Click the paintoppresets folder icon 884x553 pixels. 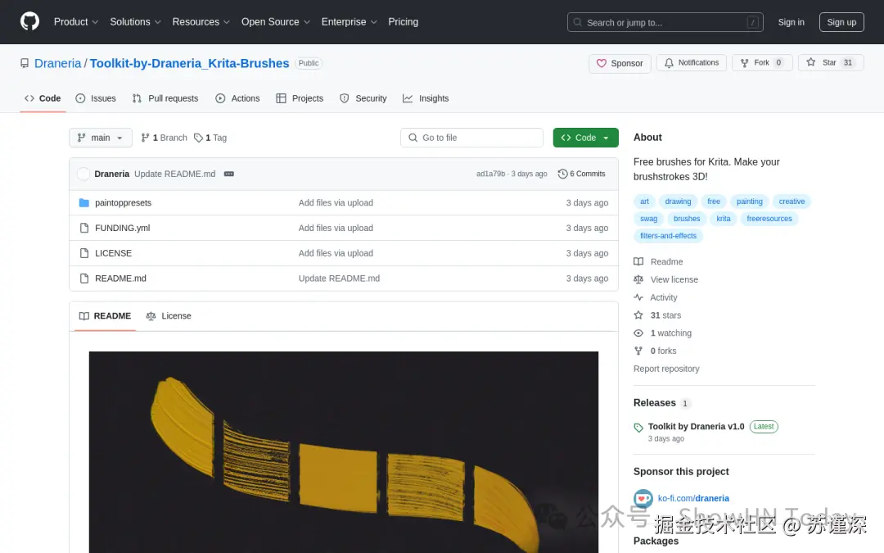click(x=84, y=202)
